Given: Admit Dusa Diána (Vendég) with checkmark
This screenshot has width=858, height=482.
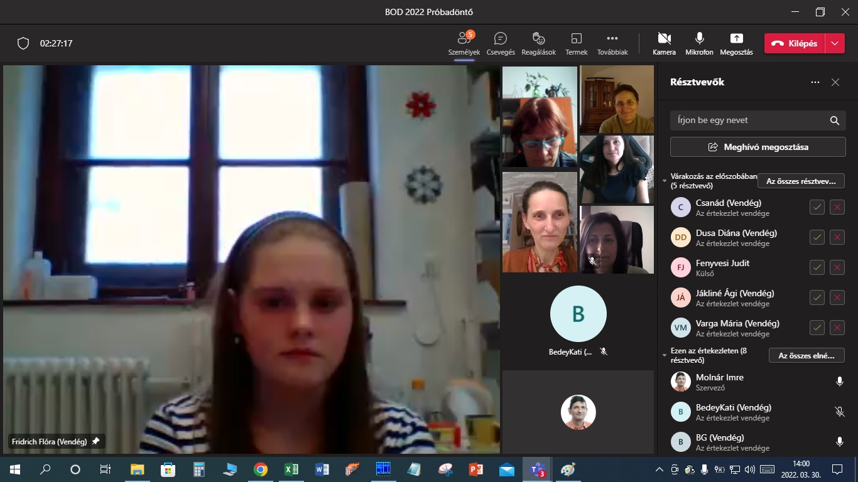Looking at the screenshot, I should pos(817,237).
